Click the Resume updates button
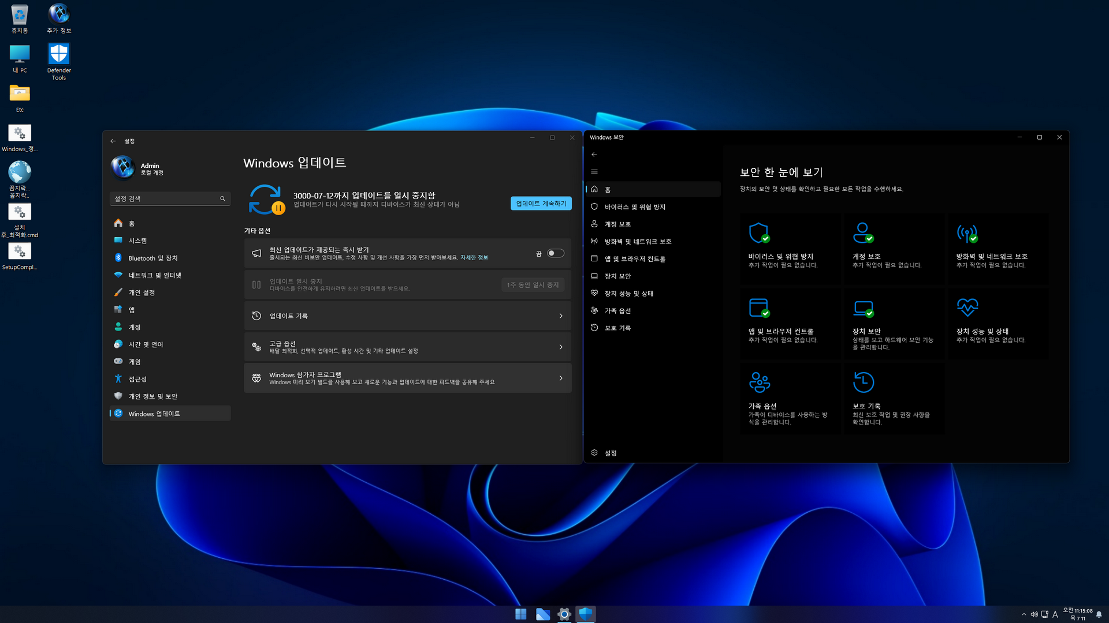This screenshot has height=623, width=1109. [x=541, y=204]
